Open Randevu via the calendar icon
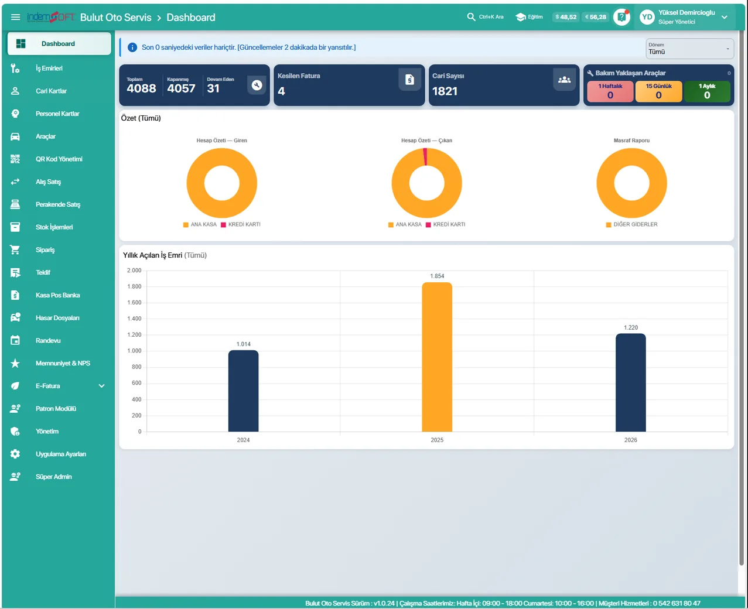The image size is (748, 609). (15, 341)
